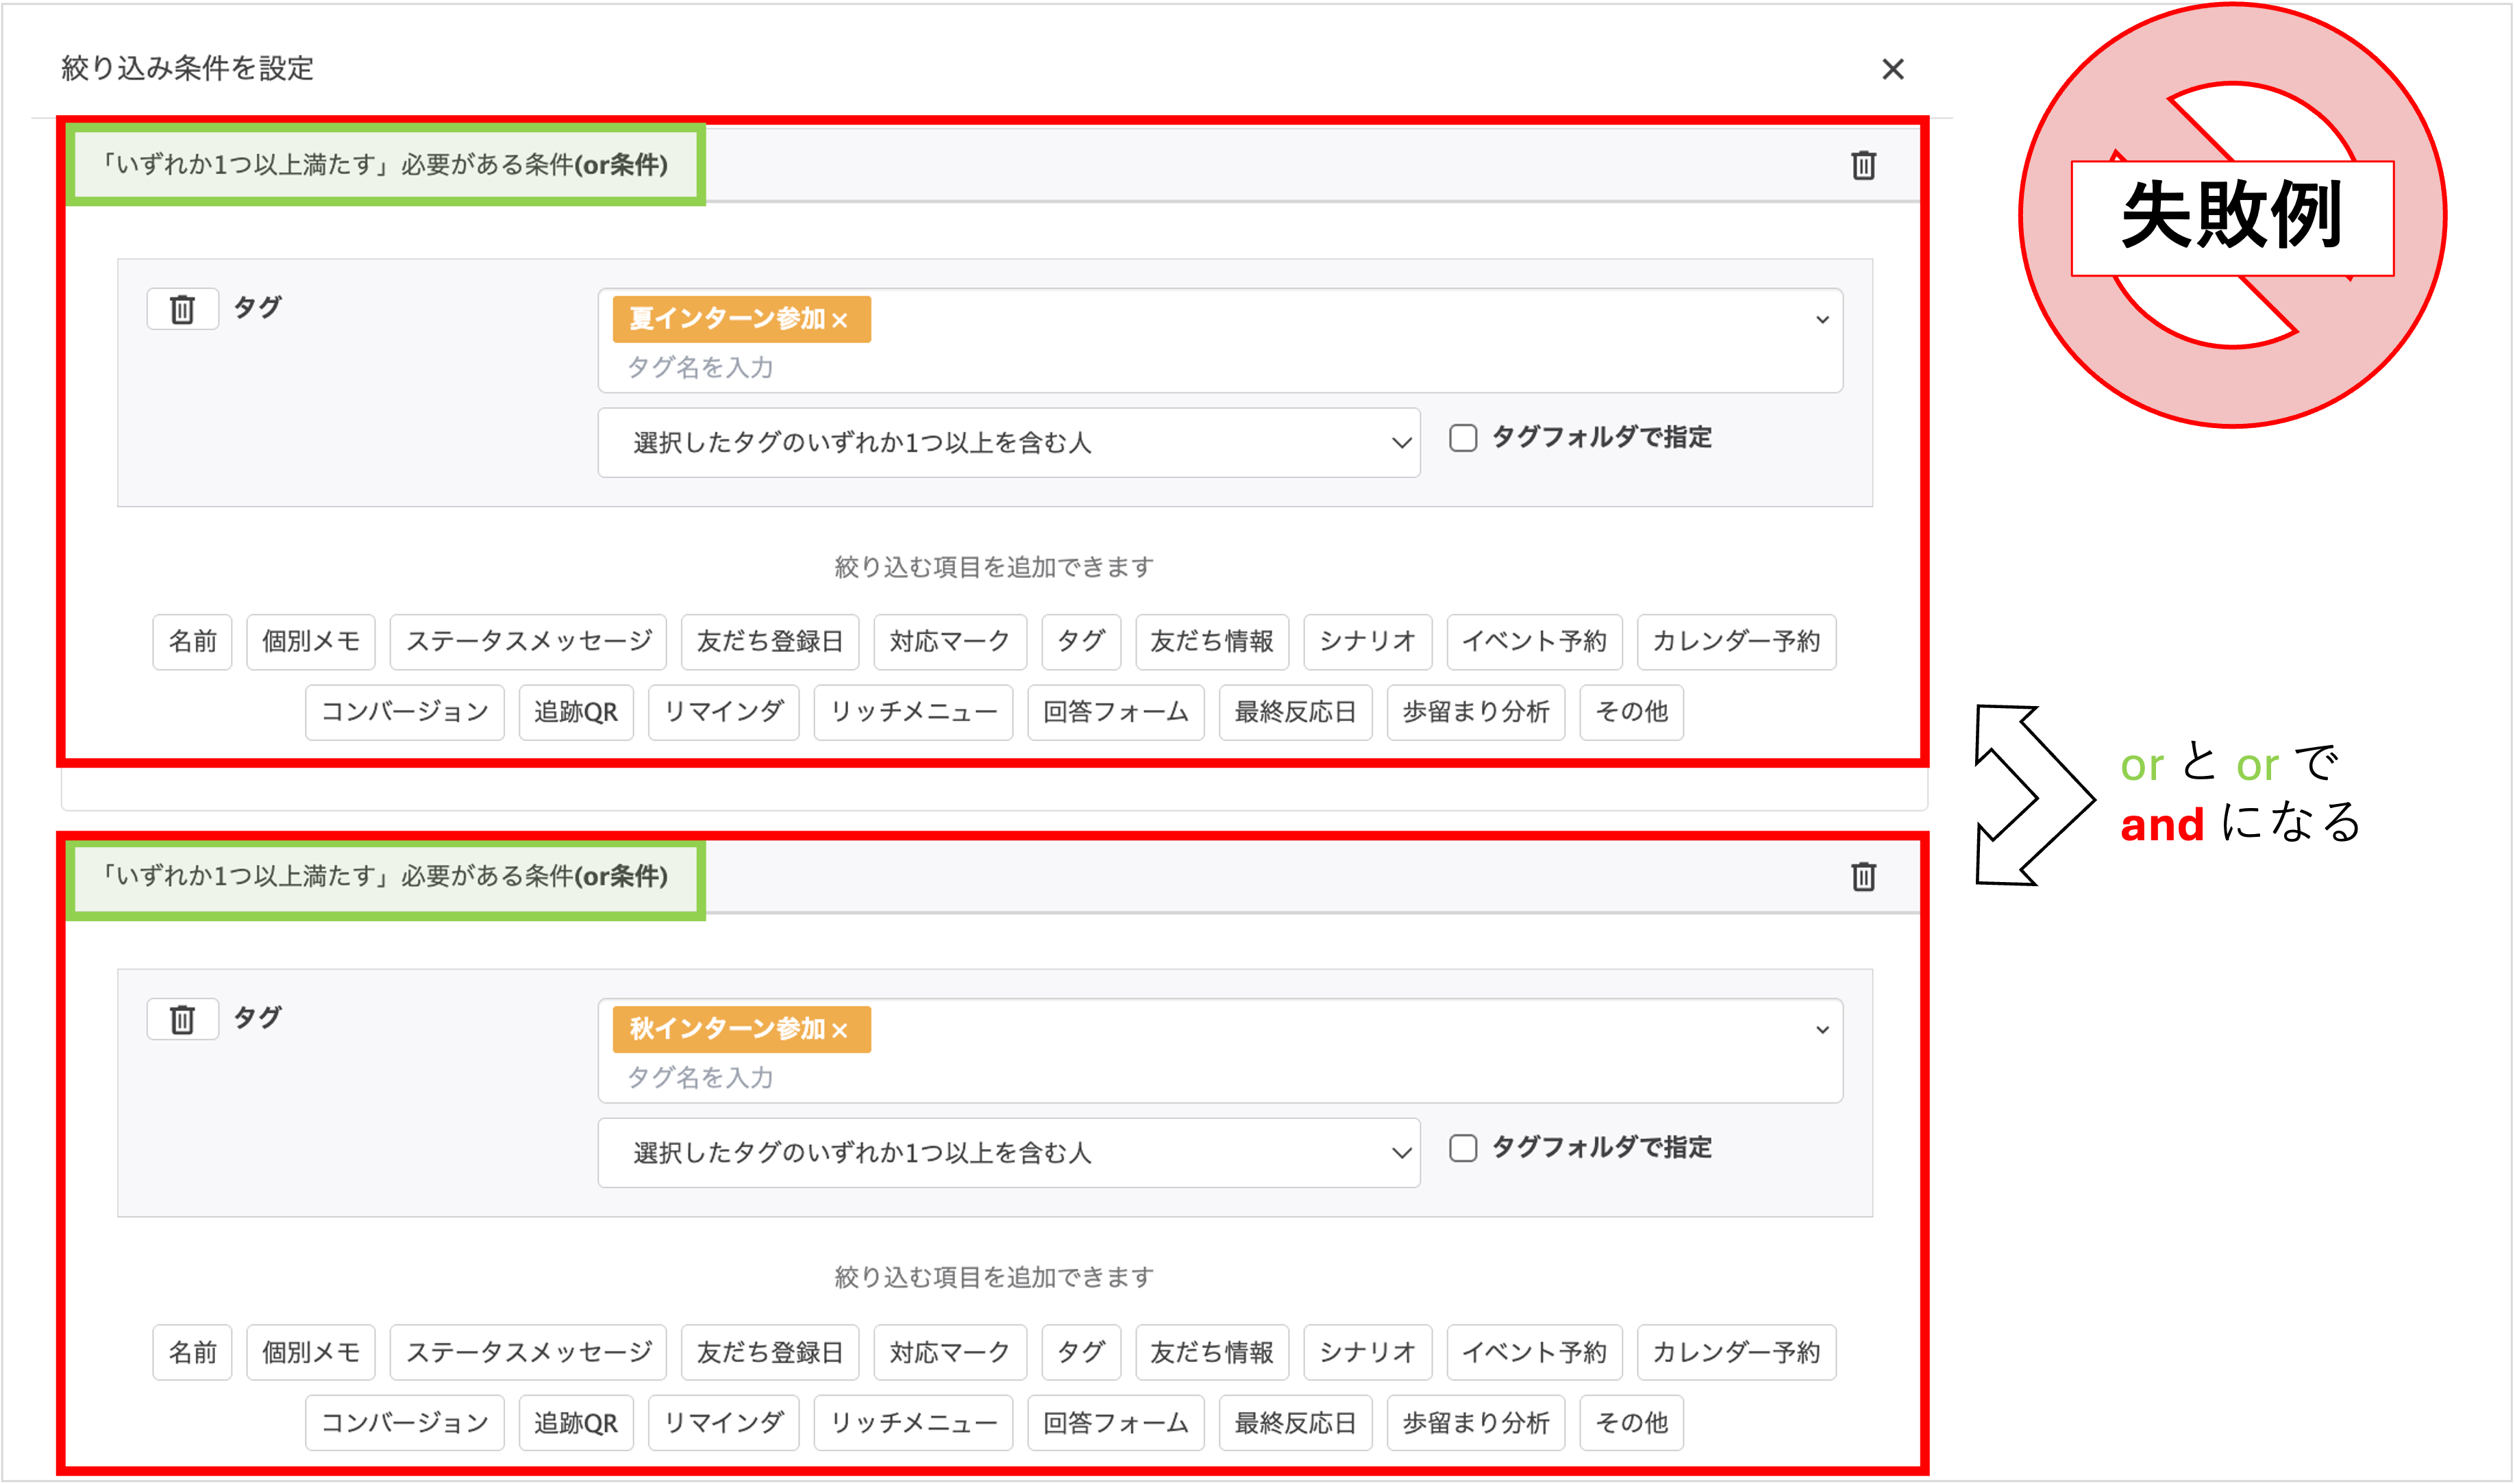Delete the second or-condition block via trash icon
This screenshot has height=1484, width=2515.
click(x=1863, y=877)
